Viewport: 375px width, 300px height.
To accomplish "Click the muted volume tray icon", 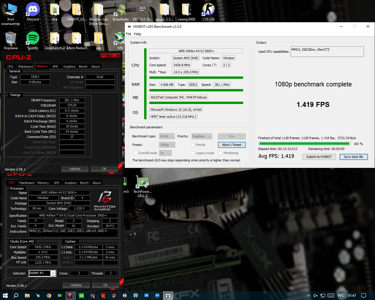I will (315, 296).
